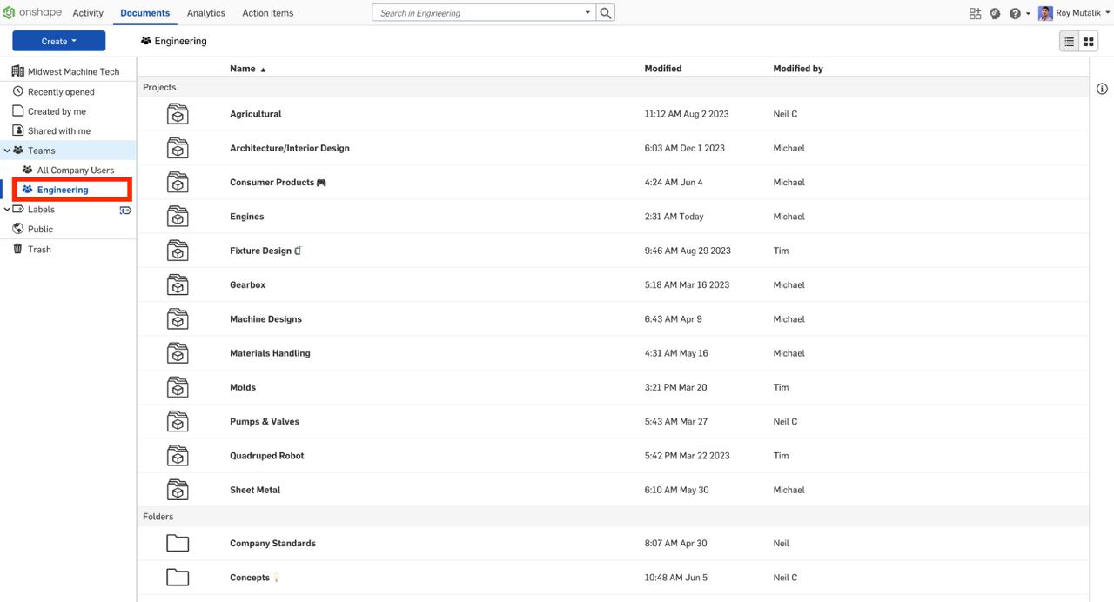Open the Help question mark icon
Viewport: 1114px width, 602px height.
pyautogui.click(x=1015, y=12)
